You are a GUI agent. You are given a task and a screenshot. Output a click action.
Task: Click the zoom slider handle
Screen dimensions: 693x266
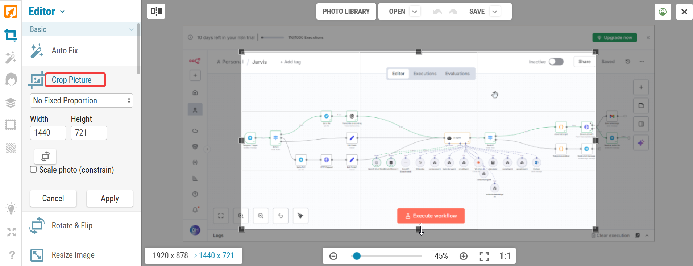pos(357,256)
